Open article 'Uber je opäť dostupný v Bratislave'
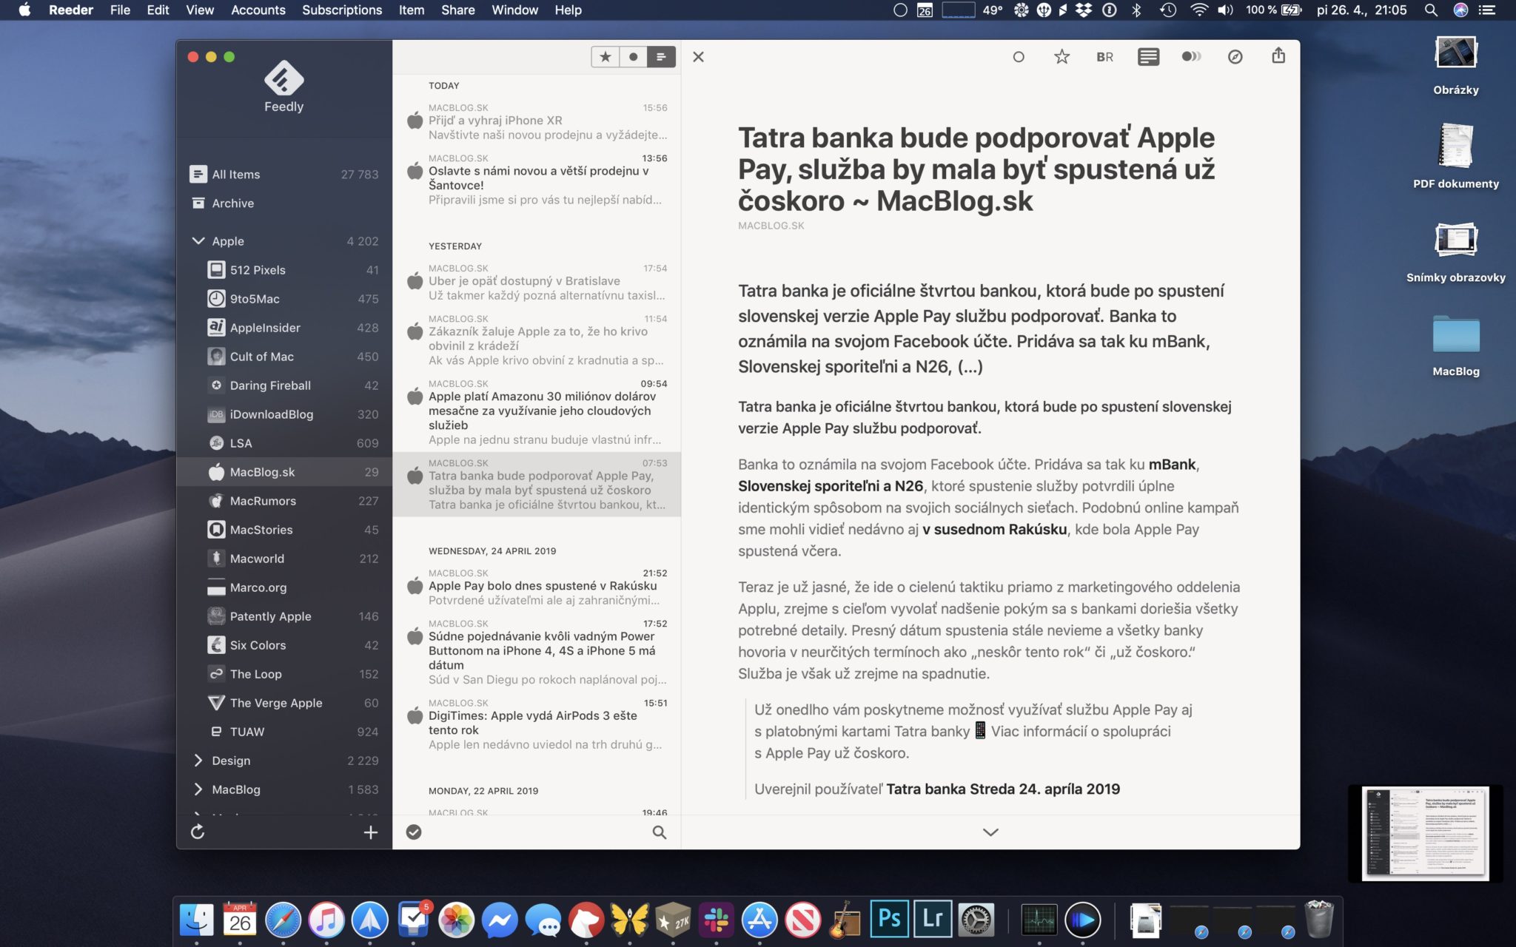1516x947 pixels. coord(537,282)
